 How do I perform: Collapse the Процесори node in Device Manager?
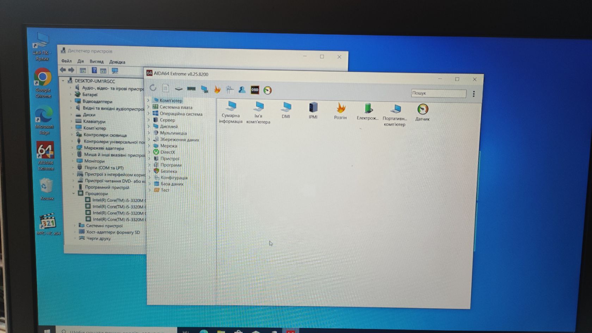74,193
